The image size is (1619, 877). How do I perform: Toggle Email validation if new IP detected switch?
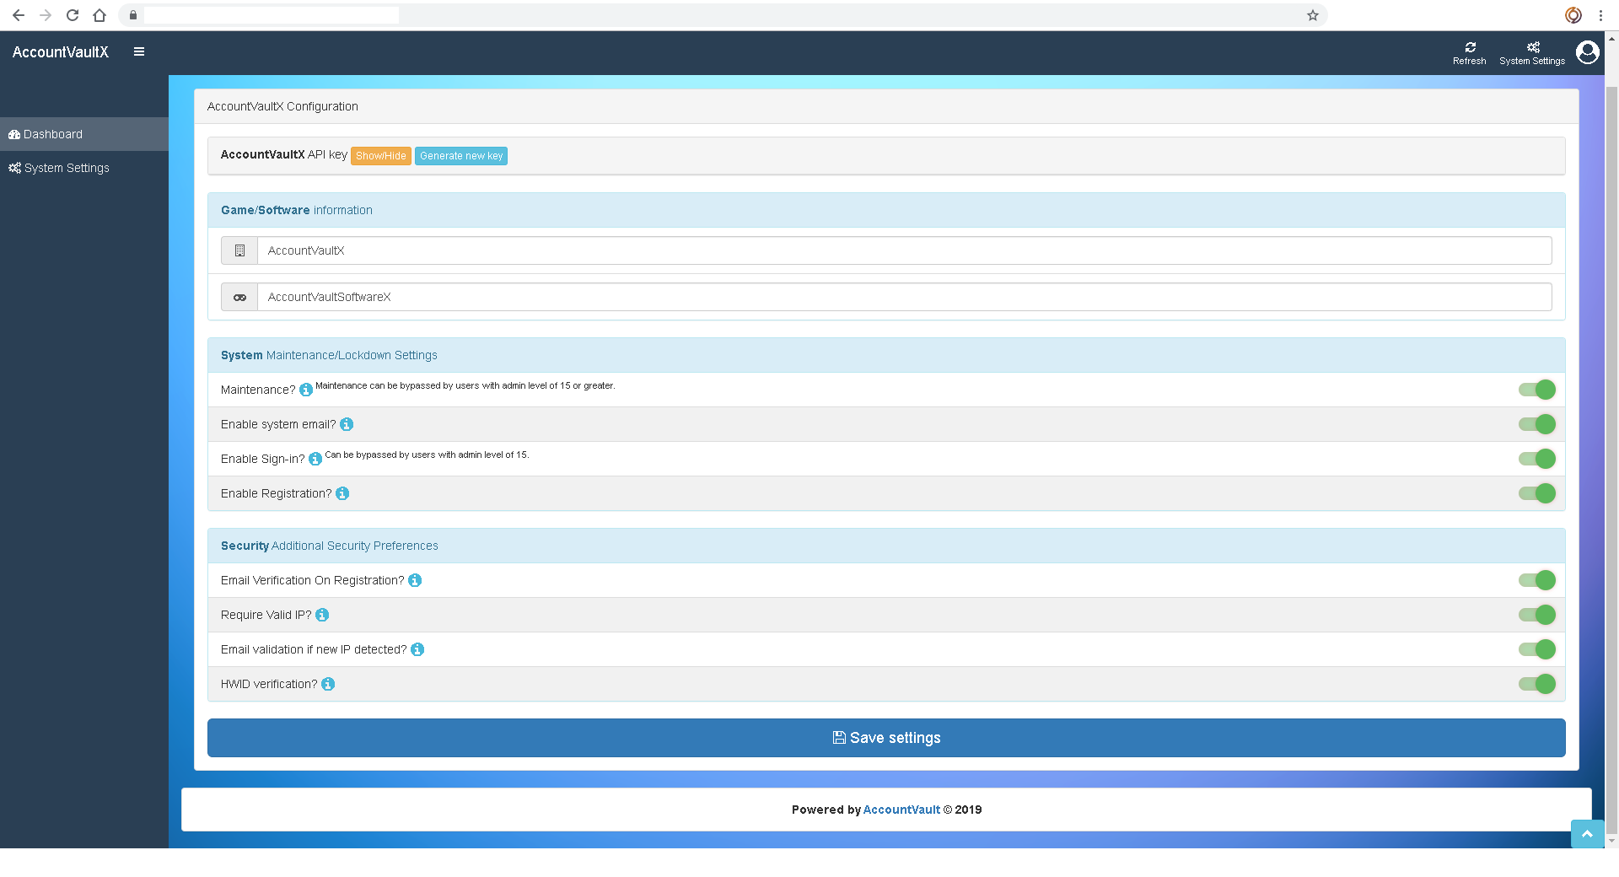[x=1537, y=649]
